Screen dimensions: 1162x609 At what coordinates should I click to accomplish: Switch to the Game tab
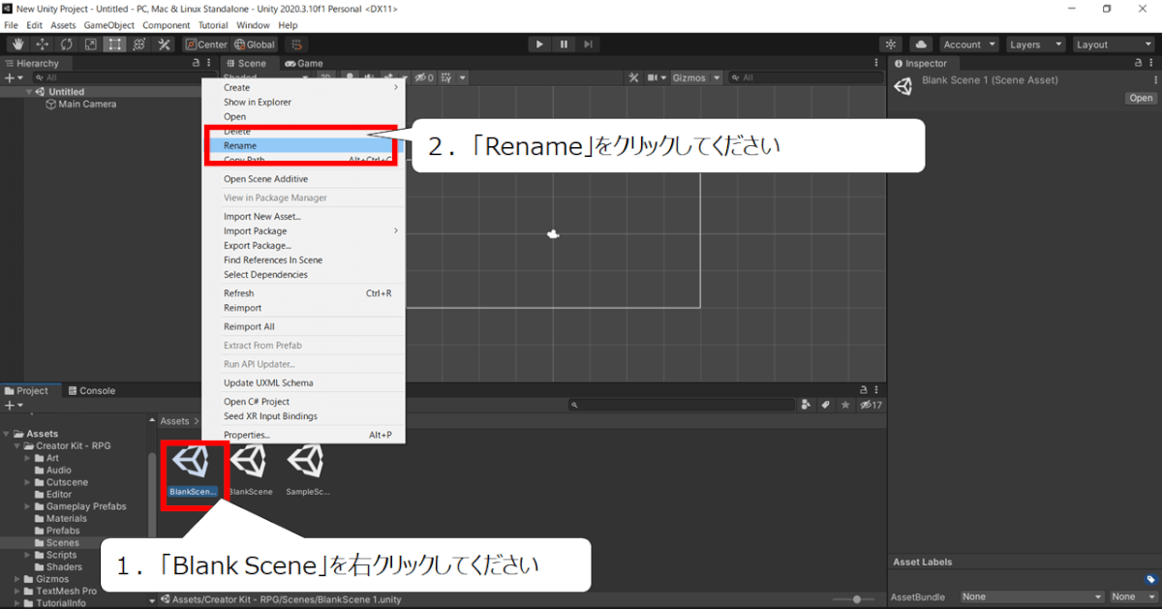click(303, 64)
